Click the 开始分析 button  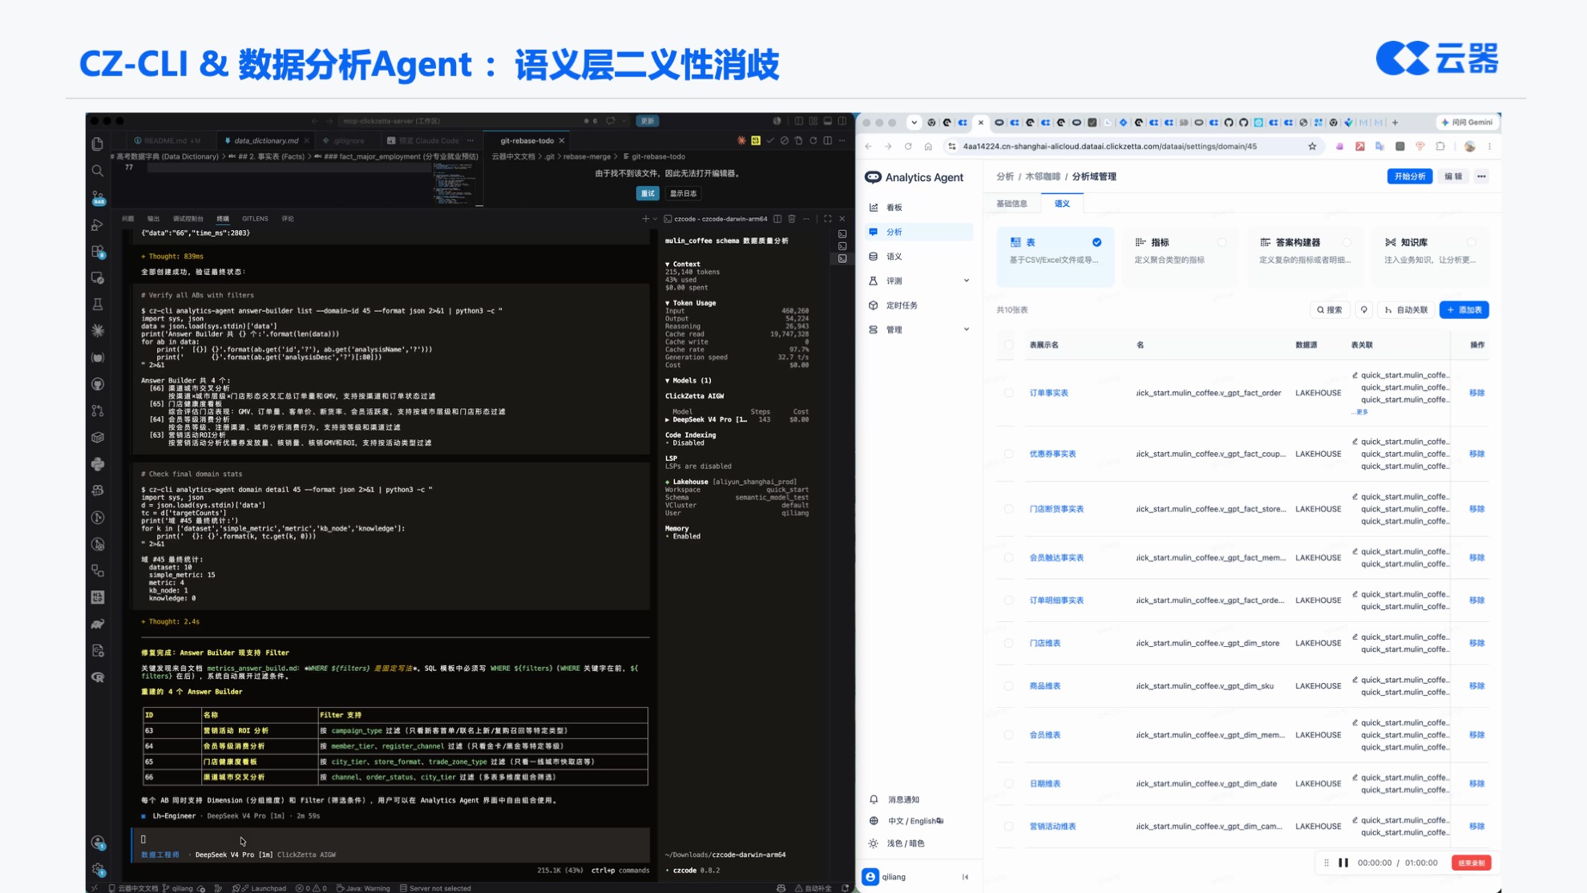(x=1409, y=176)
